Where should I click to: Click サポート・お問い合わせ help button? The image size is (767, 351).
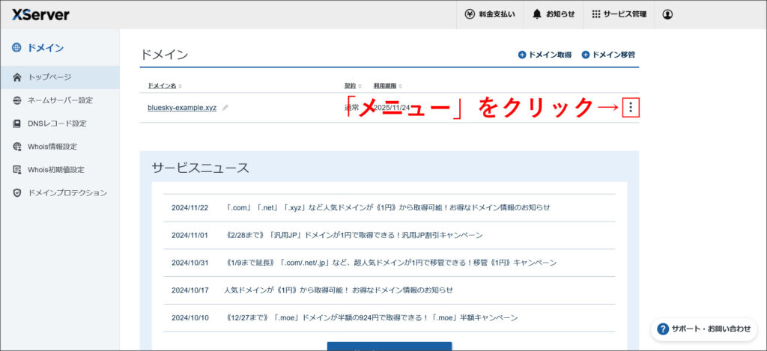[704, 329]
